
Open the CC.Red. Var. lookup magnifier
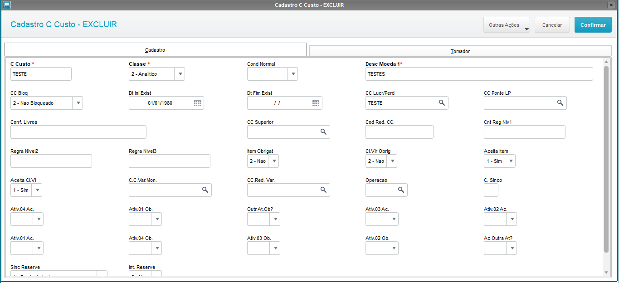323,190
